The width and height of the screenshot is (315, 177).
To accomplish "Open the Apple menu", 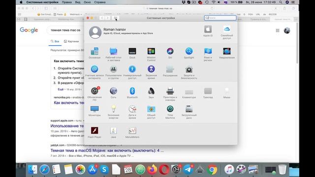I will pyautogui.click(x=21, y=2).
